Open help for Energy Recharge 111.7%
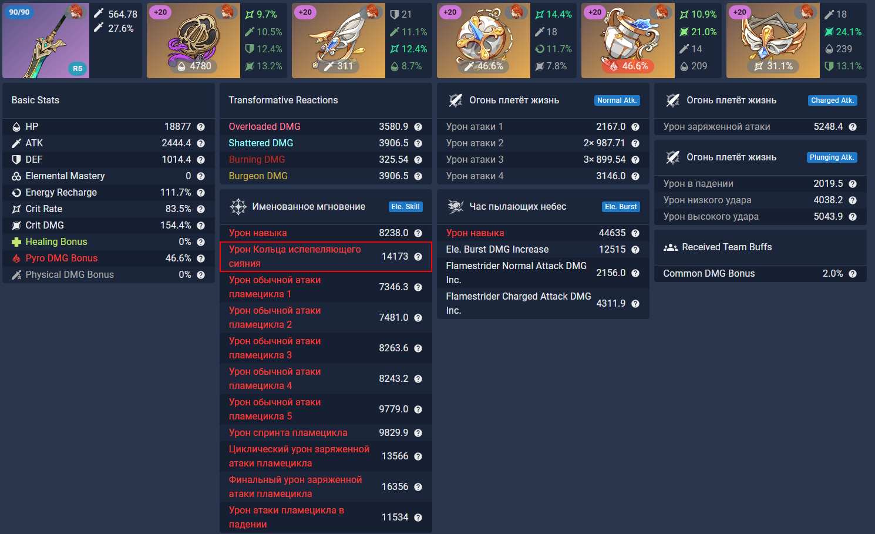This screenshot has height=534, width=875. (x=201, y=193)
